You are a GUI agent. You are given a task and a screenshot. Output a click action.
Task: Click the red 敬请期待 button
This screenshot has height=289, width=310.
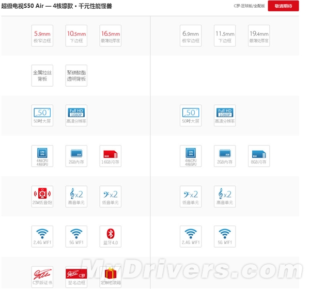point(283,6)
